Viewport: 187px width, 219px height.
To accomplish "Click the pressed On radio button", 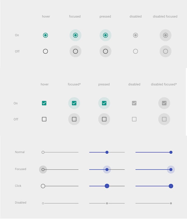I will [x=105, y=35].
